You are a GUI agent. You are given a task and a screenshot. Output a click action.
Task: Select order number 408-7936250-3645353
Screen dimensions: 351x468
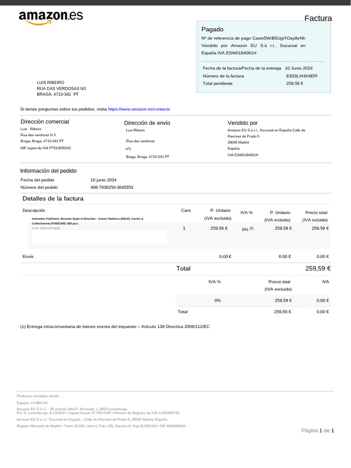[x=112, y=187]
